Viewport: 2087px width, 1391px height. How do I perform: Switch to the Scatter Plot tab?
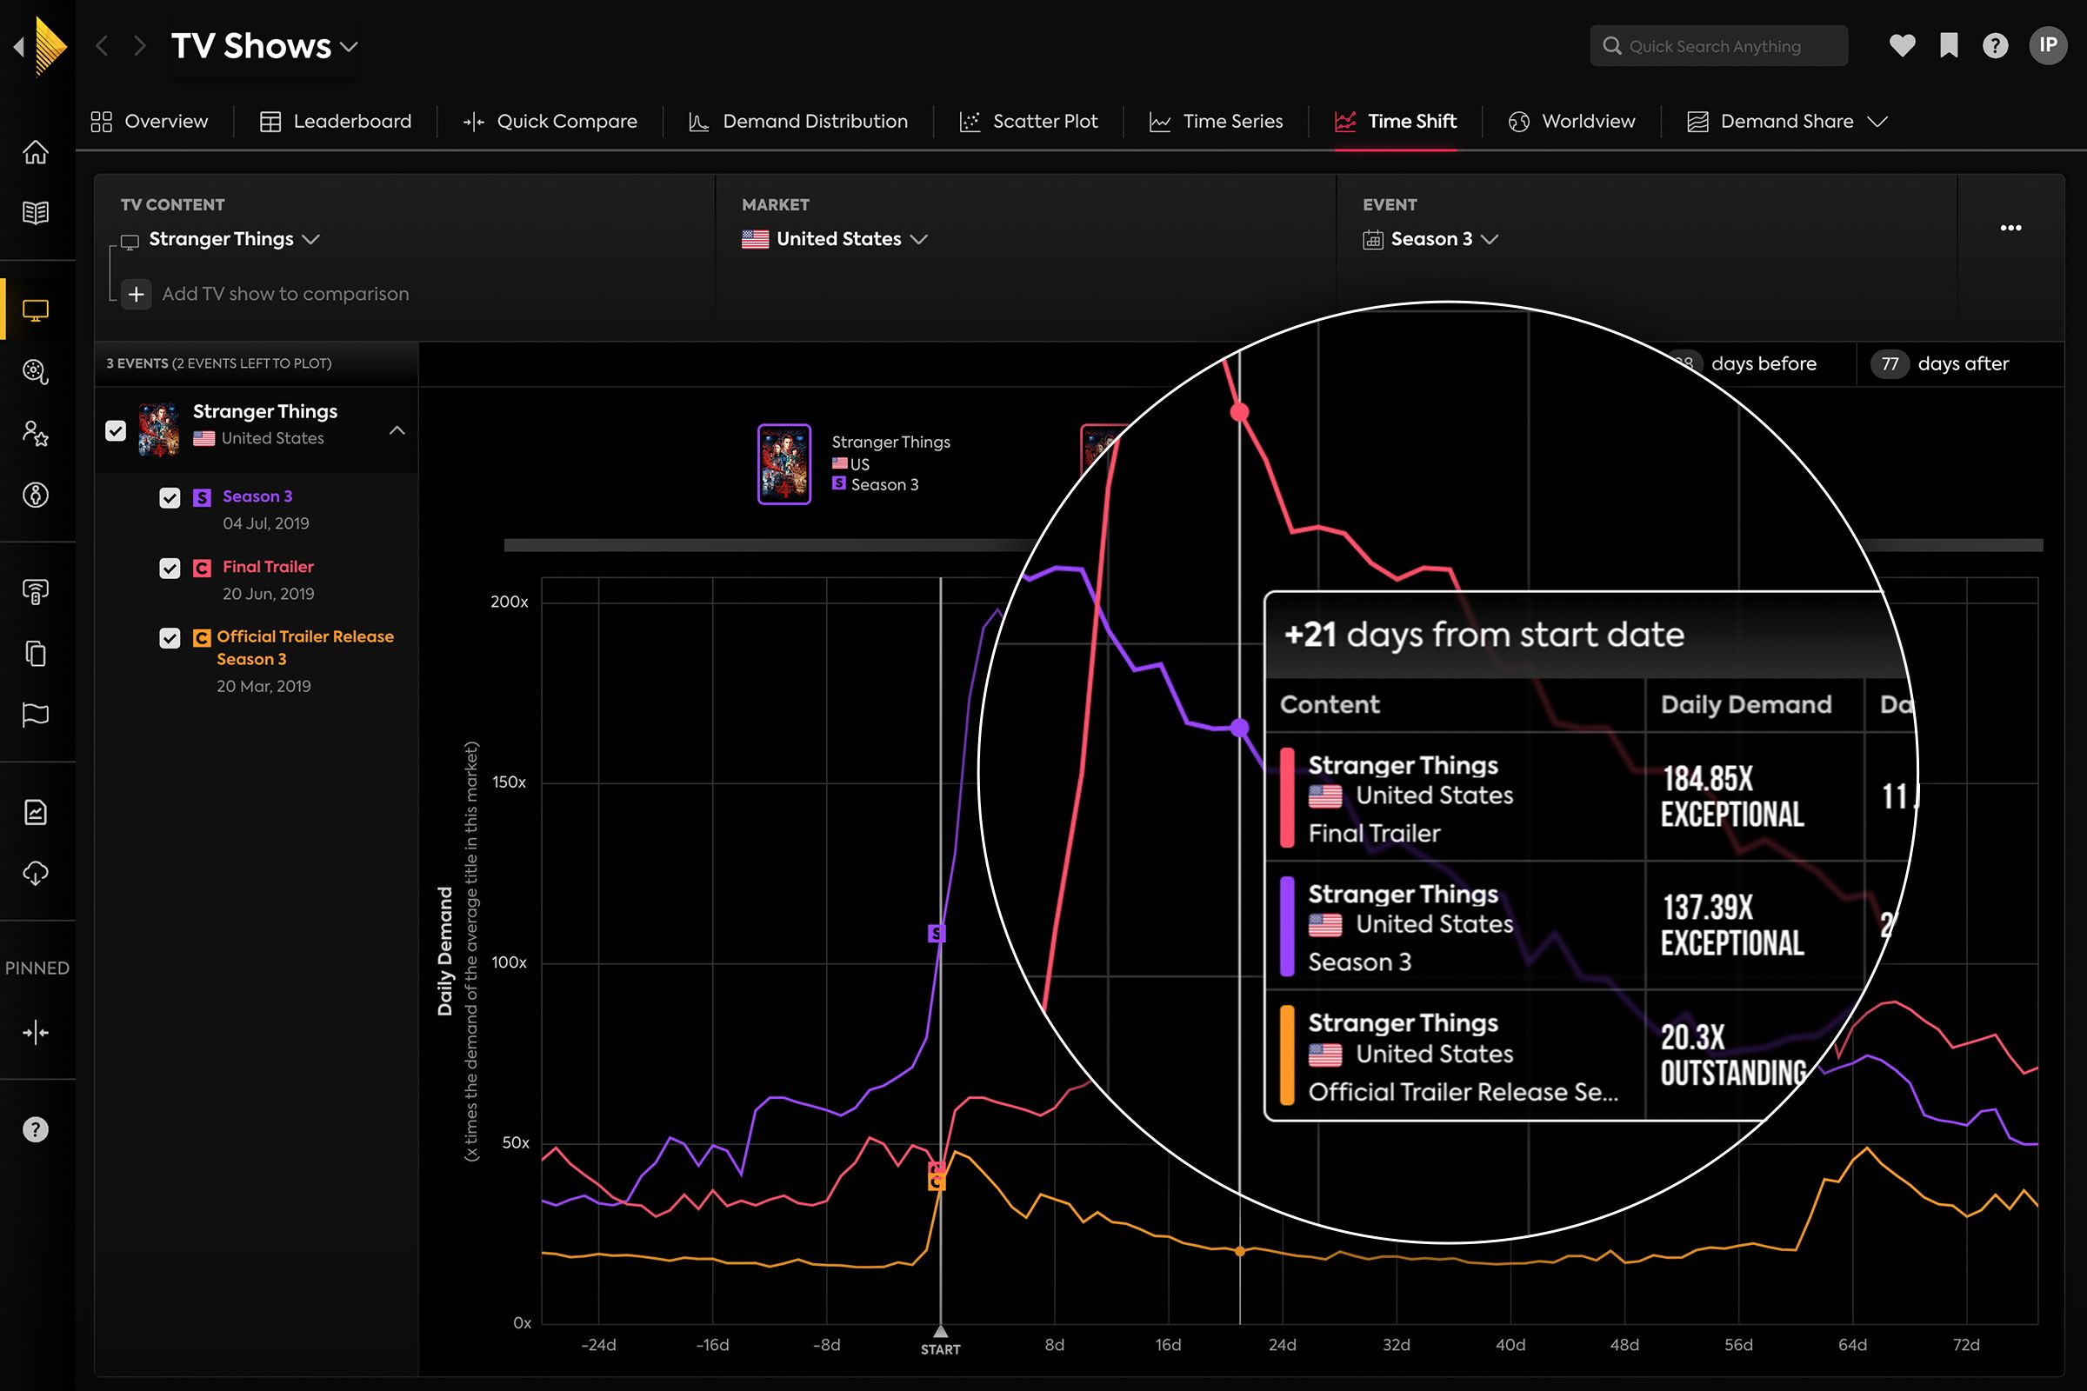point(1030,122)
